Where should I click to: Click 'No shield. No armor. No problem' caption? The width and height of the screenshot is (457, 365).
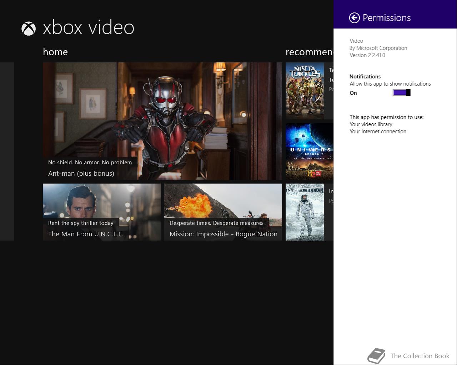90,163
